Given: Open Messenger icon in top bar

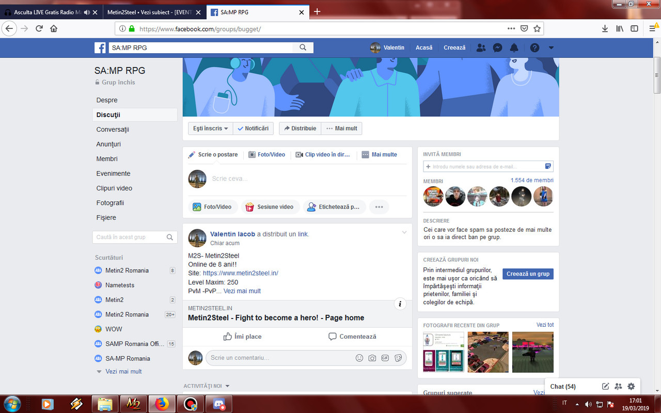Looking at the screenshot, I should pos(497,47).
